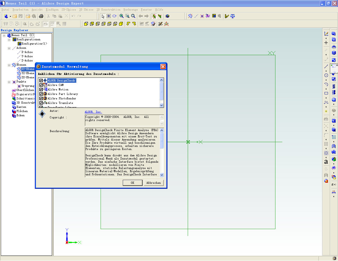The image size is (338, 261).
Task: Click the first yellow cube view icon
Action: coord(86,24)
